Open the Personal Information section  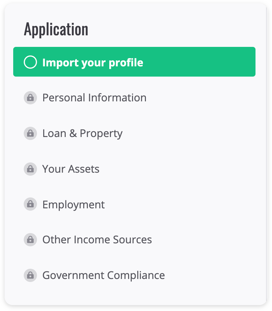tap(94, 98)
